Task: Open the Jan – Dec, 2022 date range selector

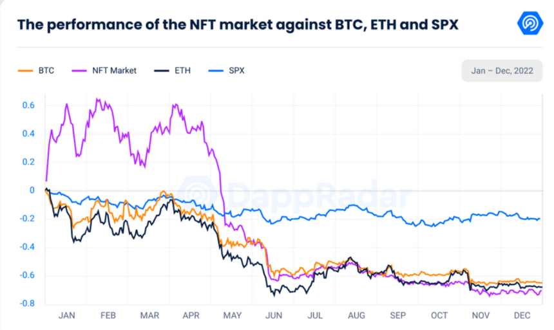Action: click(502, 70)
